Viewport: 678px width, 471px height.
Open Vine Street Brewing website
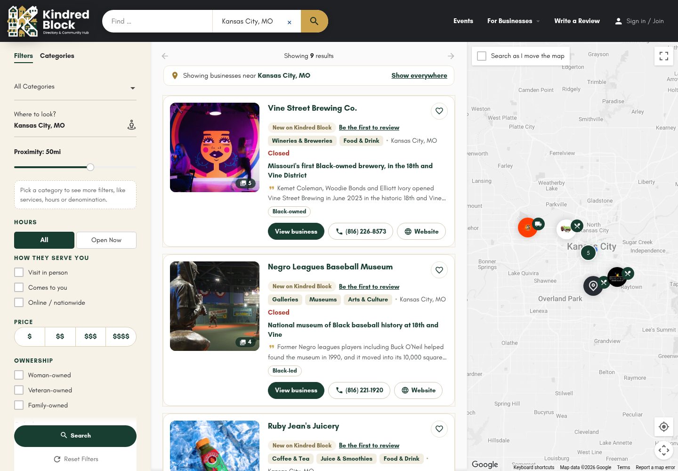pyautogui.click(x=421, y=231)
